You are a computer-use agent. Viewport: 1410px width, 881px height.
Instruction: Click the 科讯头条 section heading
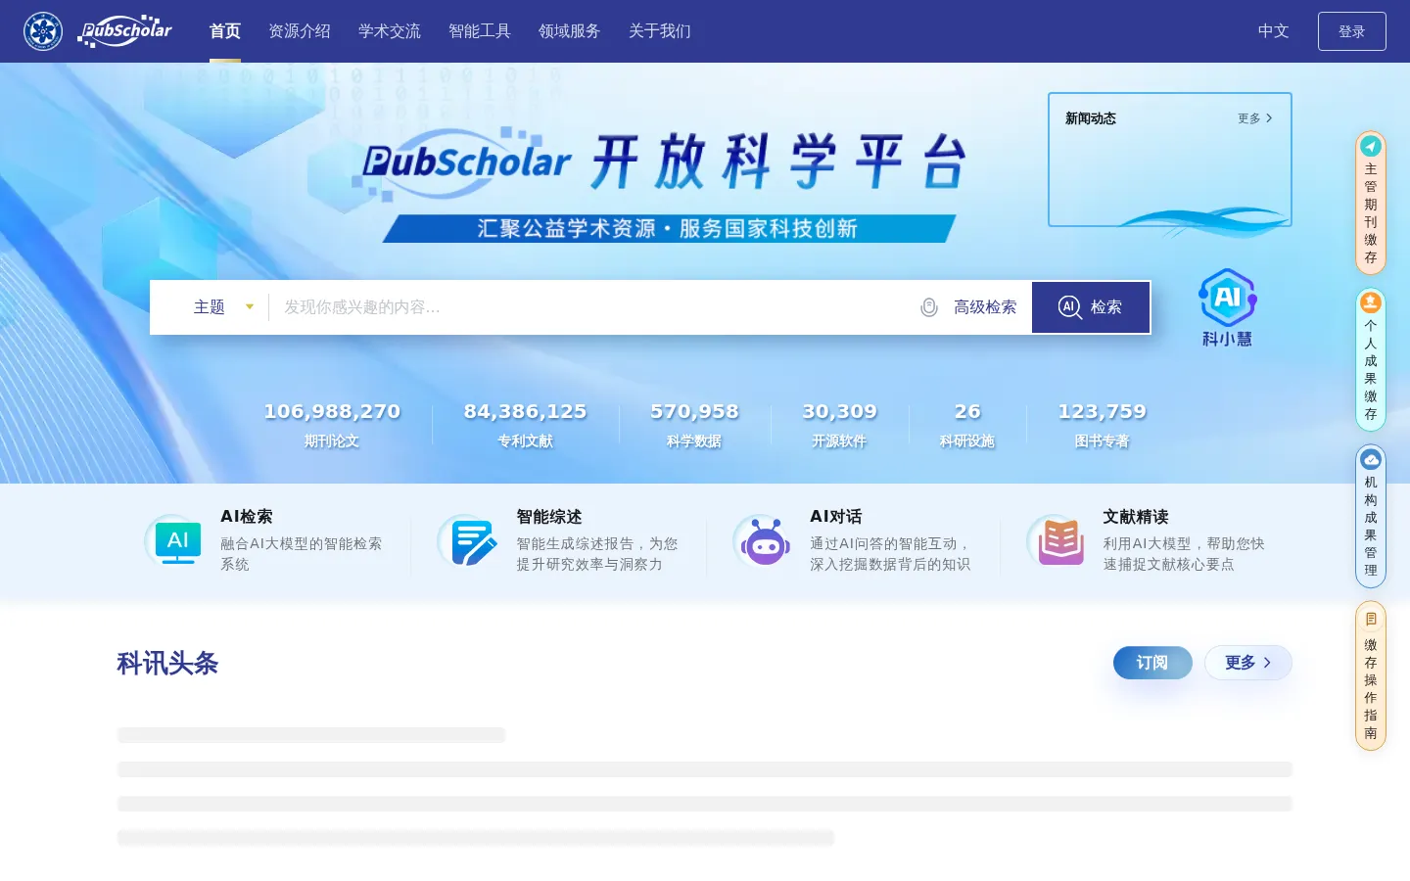click(x=167, y=664)
